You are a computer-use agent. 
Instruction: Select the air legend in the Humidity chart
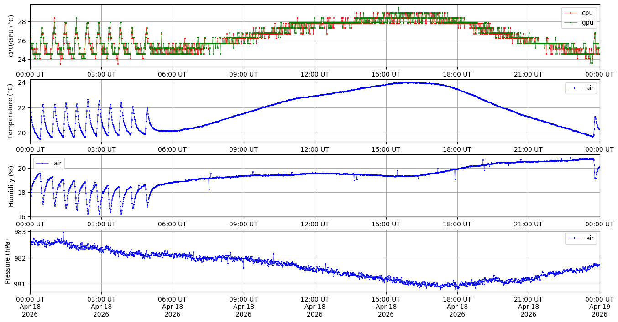coord(58,163)
